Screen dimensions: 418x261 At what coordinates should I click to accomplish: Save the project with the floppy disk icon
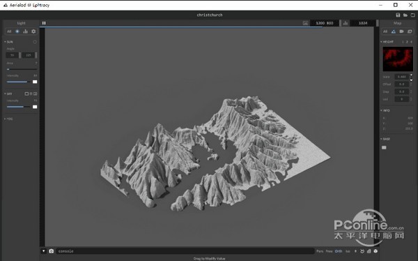[398, 15]
